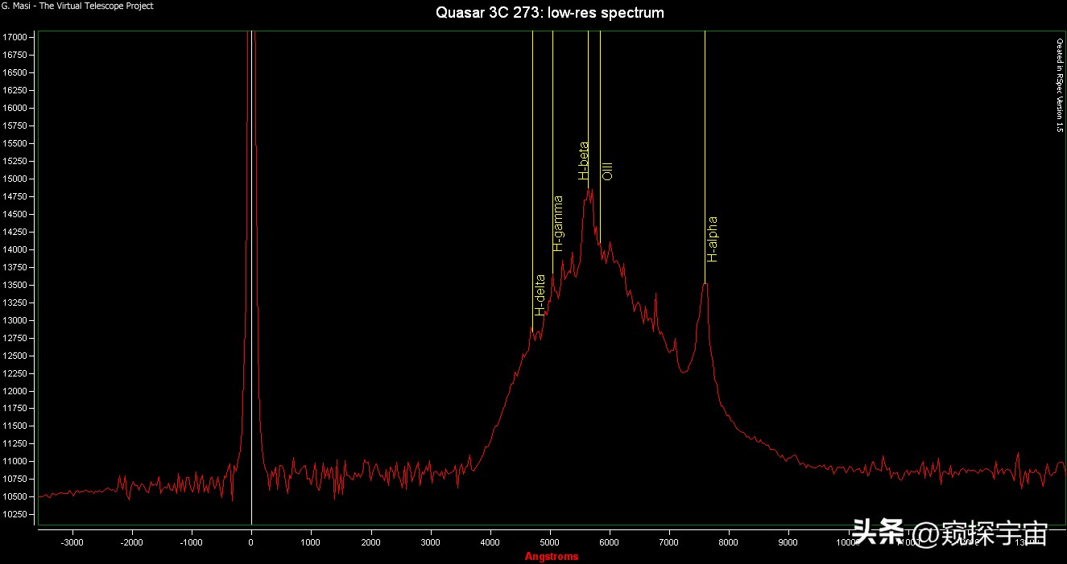This screenshot has height=564, width=1067.
Task: Click the -3000 tick on the x-axis
Action: click(72, 543)
